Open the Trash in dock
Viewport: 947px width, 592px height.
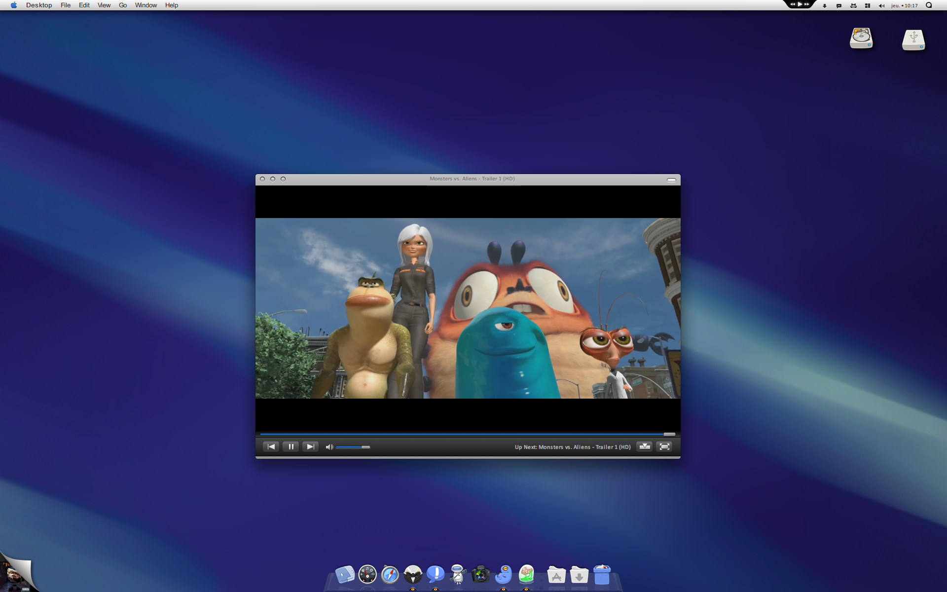(x=602, y=574)
